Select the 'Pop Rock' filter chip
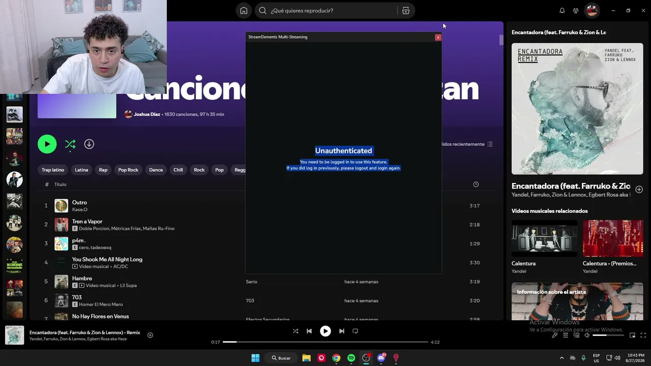Image resolution: width=651 pixels, height=366 pixels. pyautogui.click(x=128, y=170)
